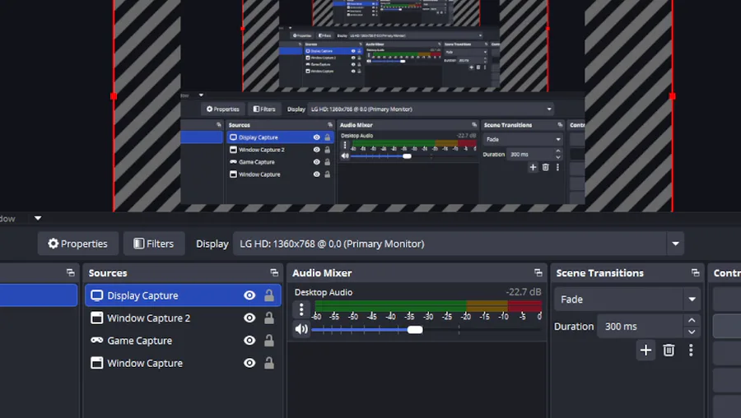Open Properties for the selected source

click(78, 244)
